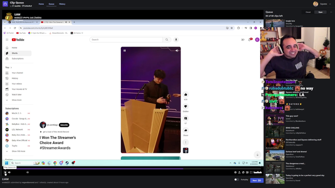Open the 'You' section chevron

coord(11,67)
